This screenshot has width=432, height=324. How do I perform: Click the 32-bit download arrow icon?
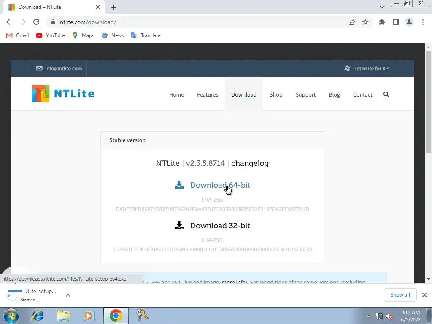point(179,225)
